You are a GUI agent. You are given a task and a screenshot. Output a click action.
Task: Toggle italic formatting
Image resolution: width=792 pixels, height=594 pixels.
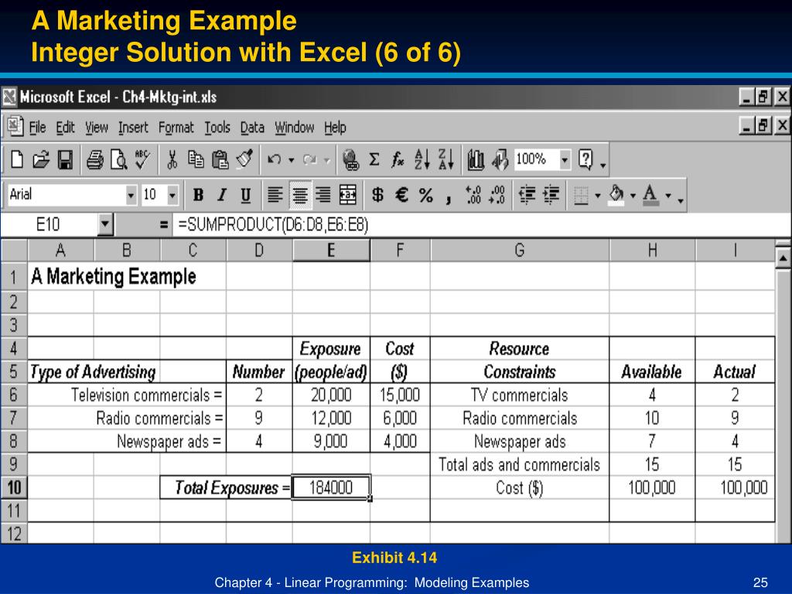[222, 194]
